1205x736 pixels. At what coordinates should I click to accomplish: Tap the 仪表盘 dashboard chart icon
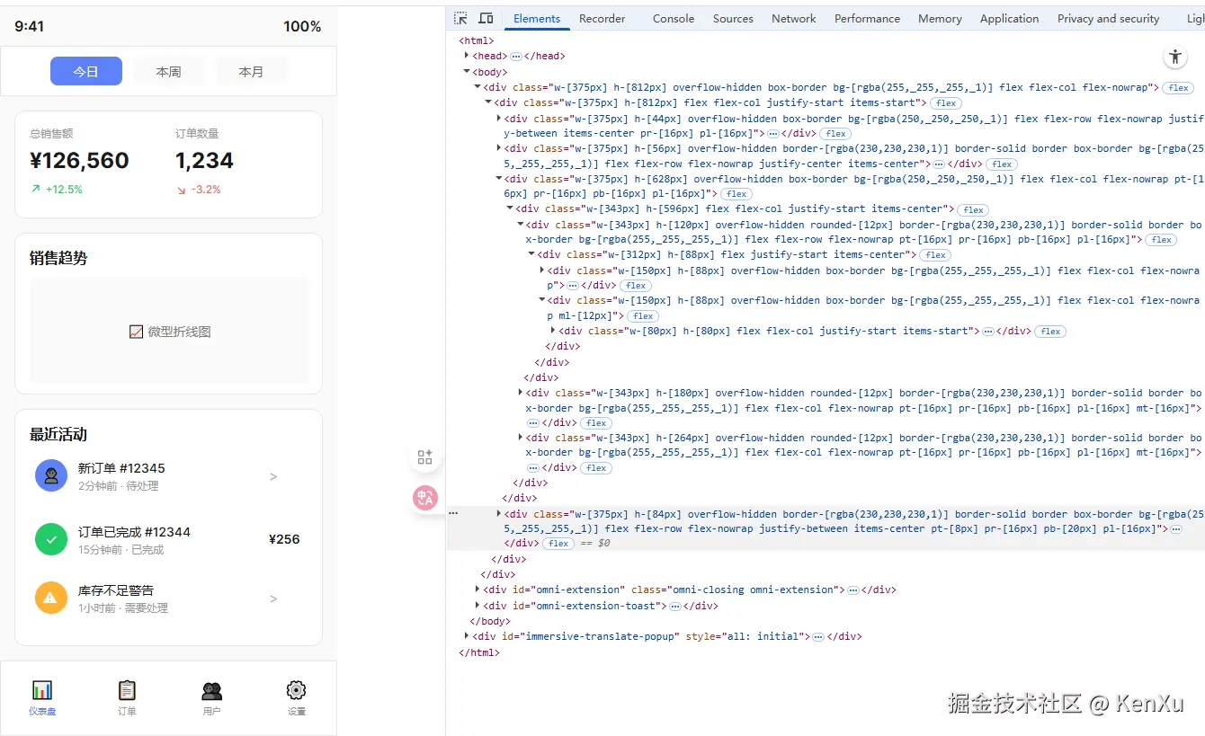pos(42,690)
